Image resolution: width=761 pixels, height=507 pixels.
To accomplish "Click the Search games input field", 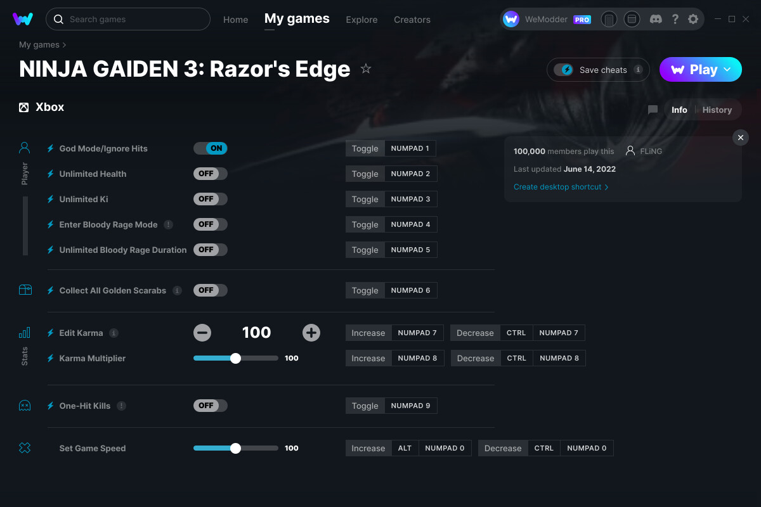I will tap(128, 19).
